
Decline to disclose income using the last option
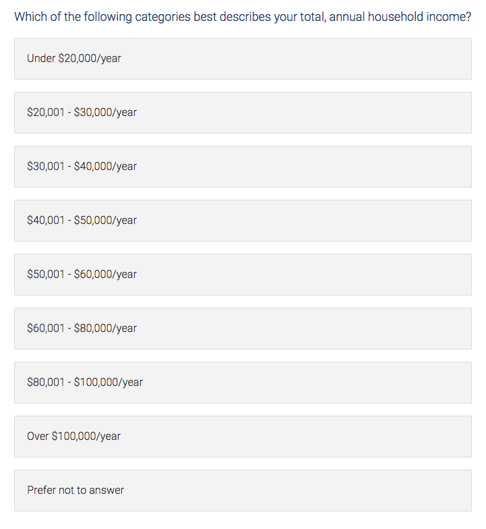point(243,491)
